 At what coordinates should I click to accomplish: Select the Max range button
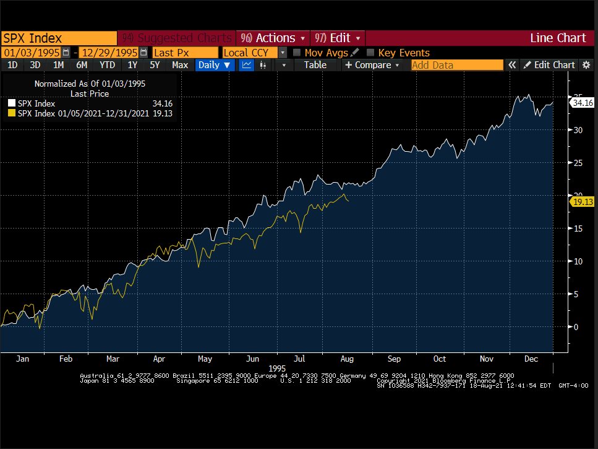[180, 65]
